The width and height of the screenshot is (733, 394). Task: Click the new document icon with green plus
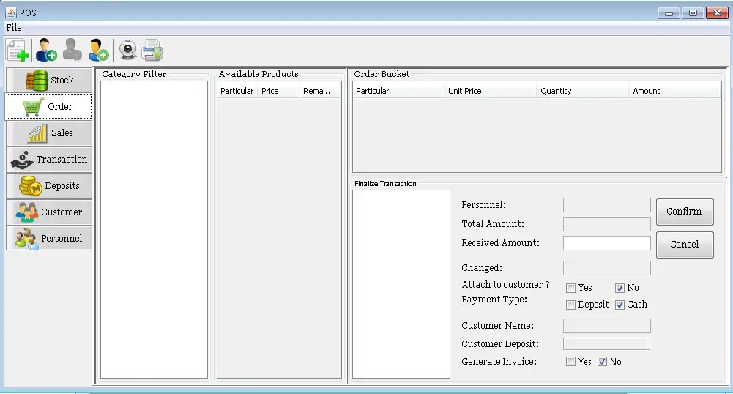(18, 50)
